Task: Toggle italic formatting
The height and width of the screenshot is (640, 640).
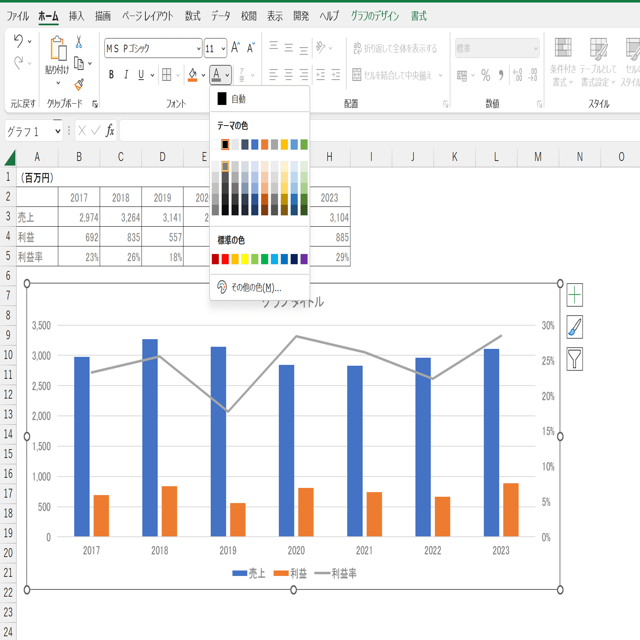Action: pyautogui.click(x=126, y=75)
